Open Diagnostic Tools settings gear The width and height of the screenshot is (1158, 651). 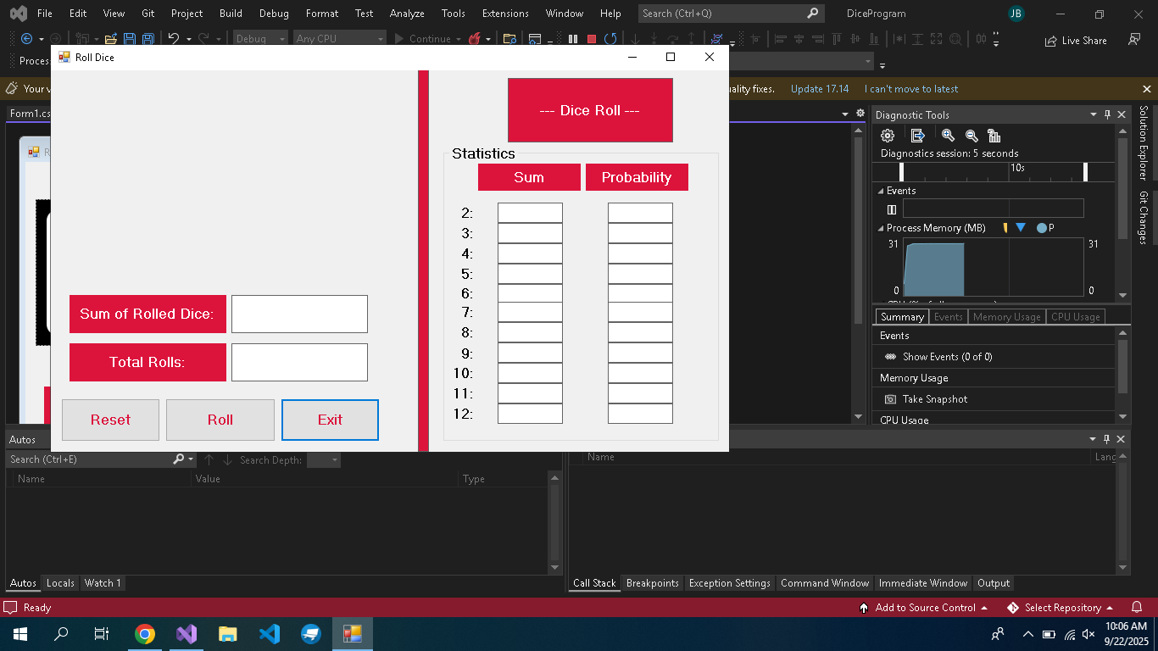coord(888,136)
